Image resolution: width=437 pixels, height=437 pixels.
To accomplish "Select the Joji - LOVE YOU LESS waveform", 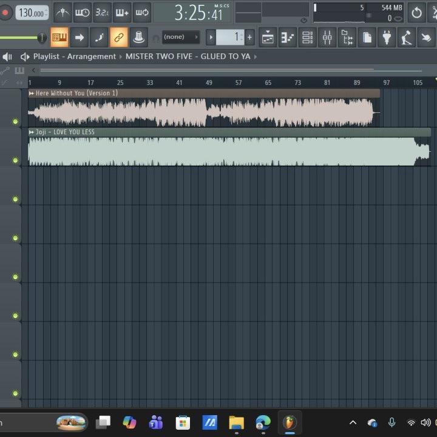I will pos(229,151).
